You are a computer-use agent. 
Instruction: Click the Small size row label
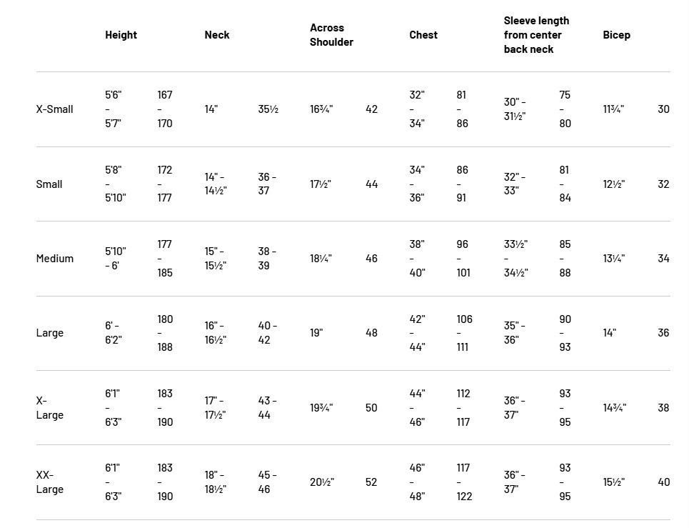49,184
